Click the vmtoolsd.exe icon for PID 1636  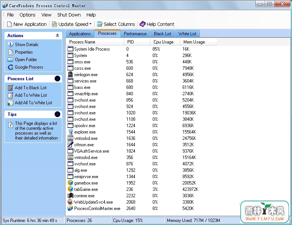(x=70, y=138)
